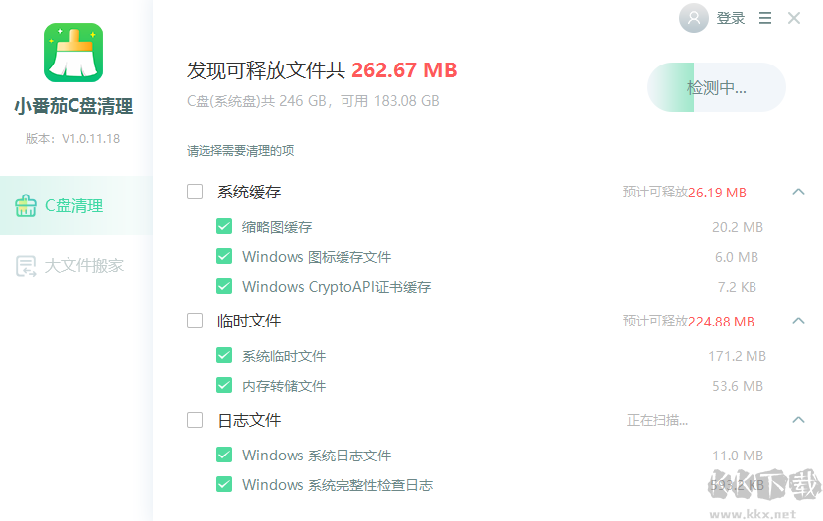The width and height of the screenshot is (823, 521).
Task: Uncheck Windows 图标缓存文件 checkbox
Action: (224, 257)
